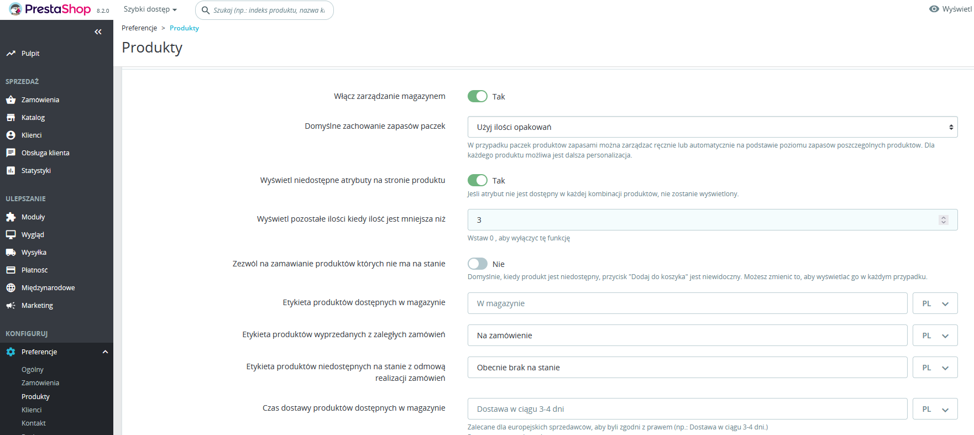Click the Dostawa w ciągu 3-4 dni field

(x=687, y=409)
